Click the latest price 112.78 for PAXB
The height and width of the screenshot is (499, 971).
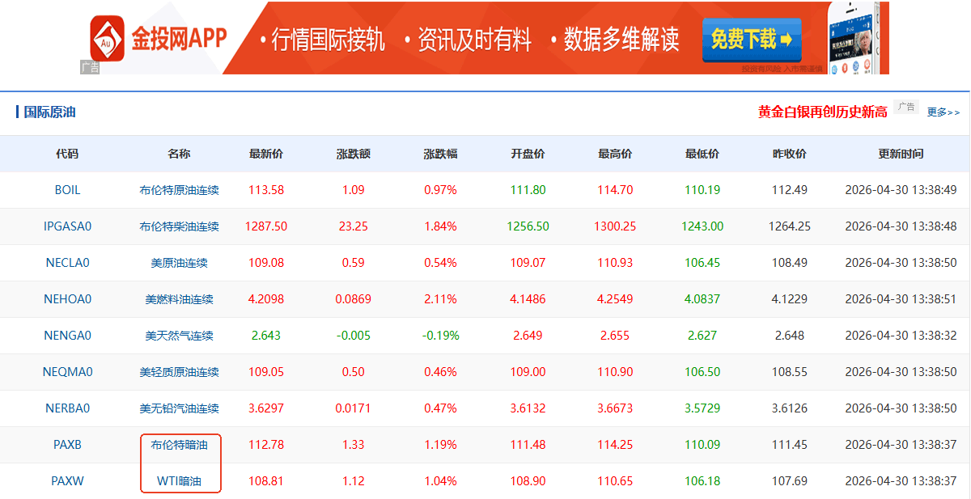pyautogui.click(x=266, y=445)
